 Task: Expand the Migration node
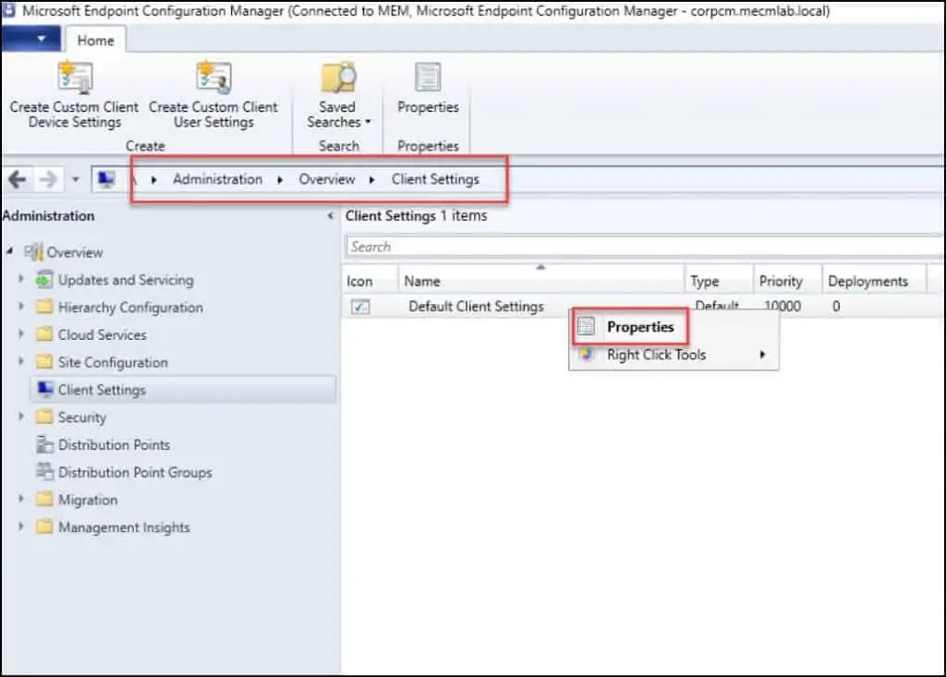pyautogui.click(x=21, y=499)
